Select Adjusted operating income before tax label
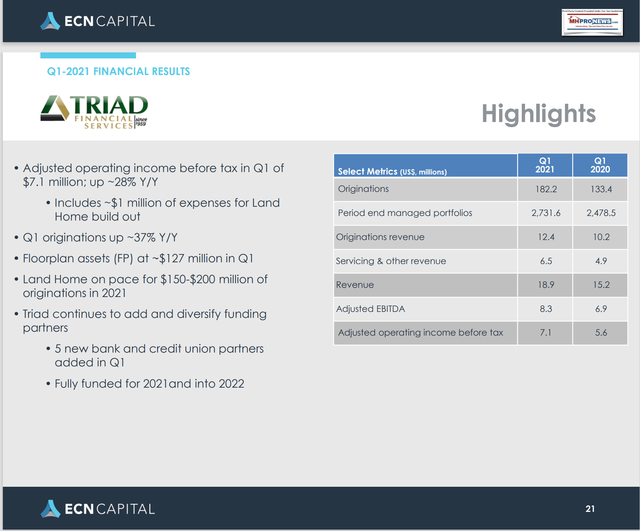 coord(420,333)
